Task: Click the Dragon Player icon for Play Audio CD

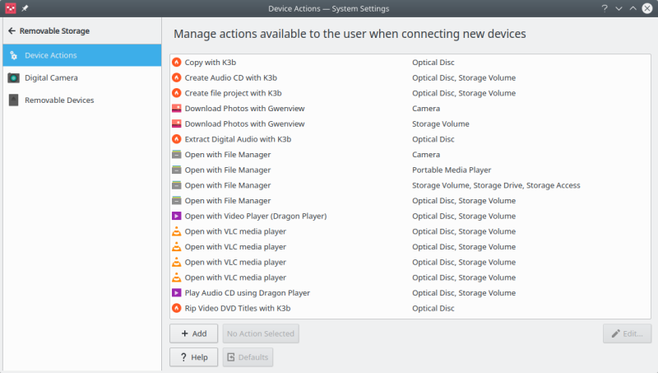Action: [x=176, y=293]
